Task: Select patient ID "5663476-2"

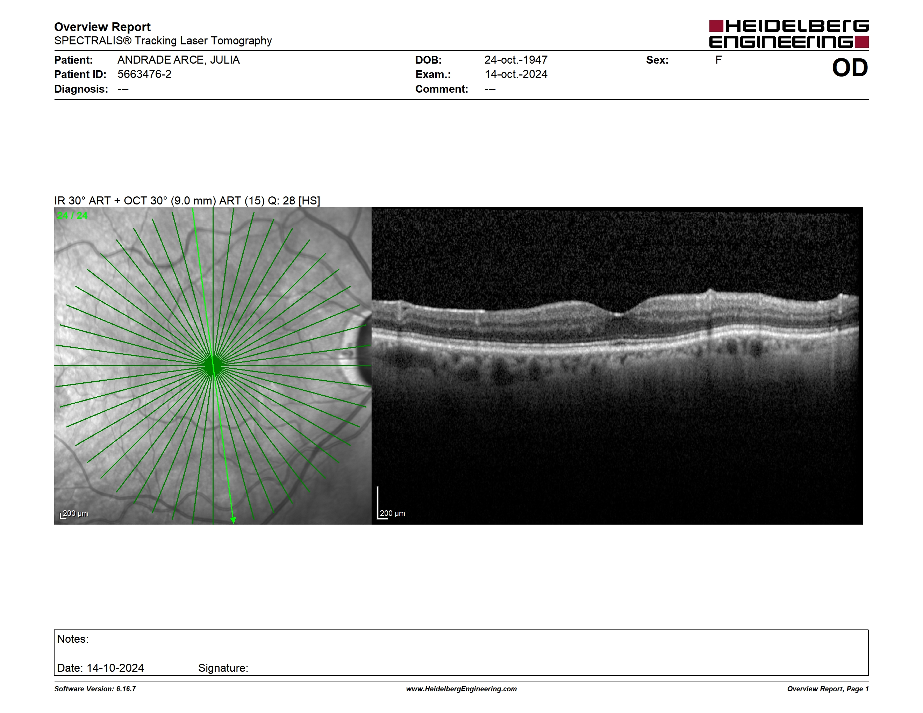Action: [144, 74]
